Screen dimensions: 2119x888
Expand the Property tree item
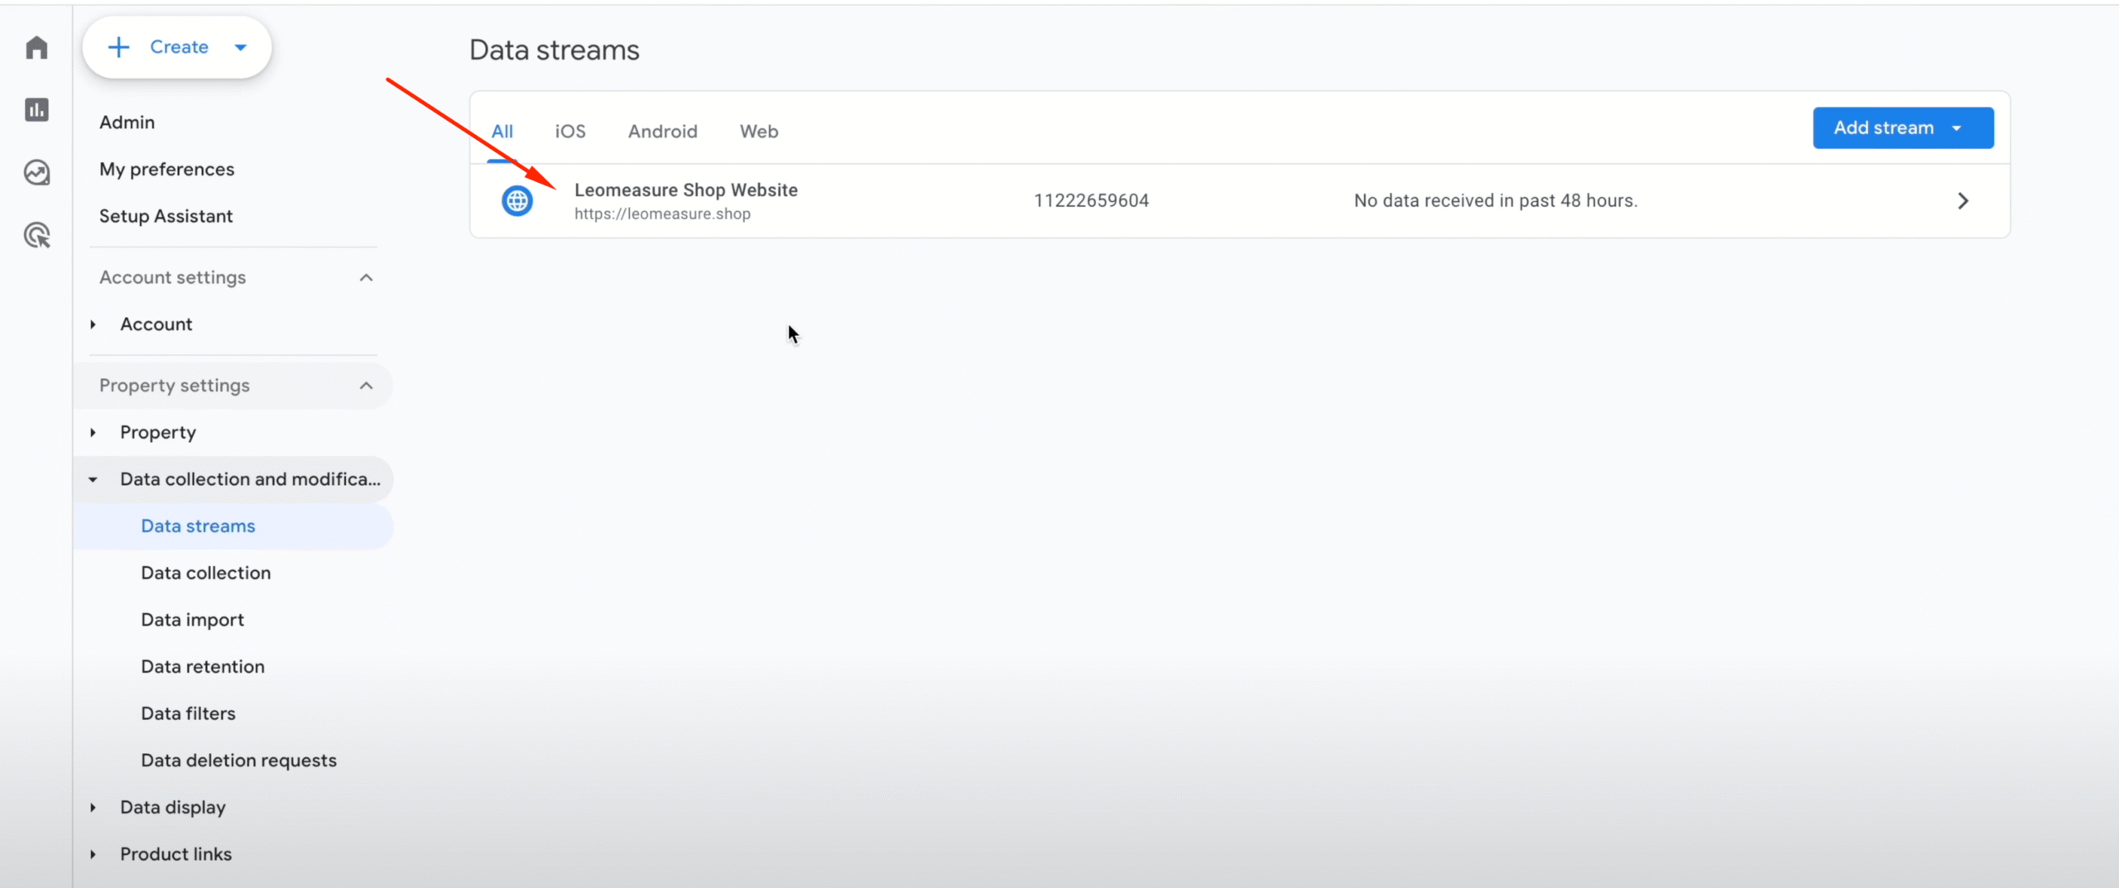94,433
